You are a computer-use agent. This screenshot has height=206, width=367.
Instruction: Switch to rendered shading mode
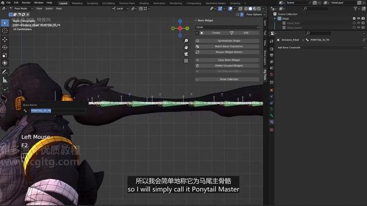[x=259, y=9]
